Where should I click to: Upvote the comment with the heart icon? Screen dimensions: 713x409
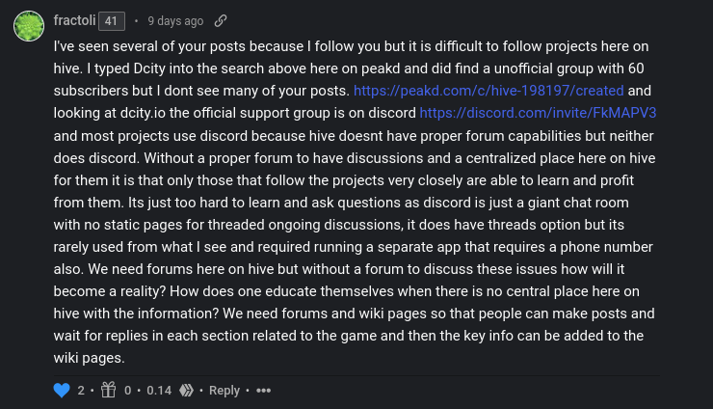click(62, 391)
